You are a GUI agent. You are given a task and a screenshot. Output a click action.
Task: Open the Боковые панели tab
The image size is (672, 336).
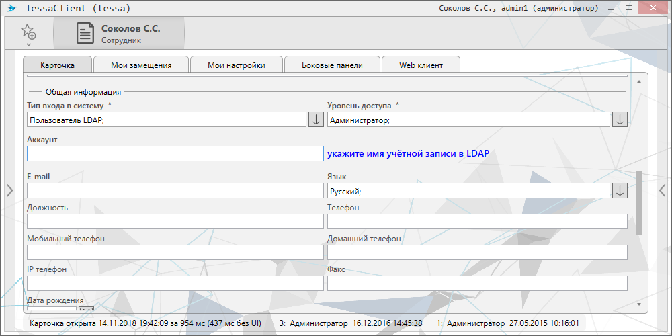pos(332,65)
